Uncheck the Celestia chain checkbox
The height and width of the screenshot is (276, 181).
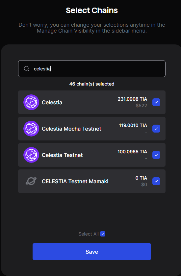point(156,102)
